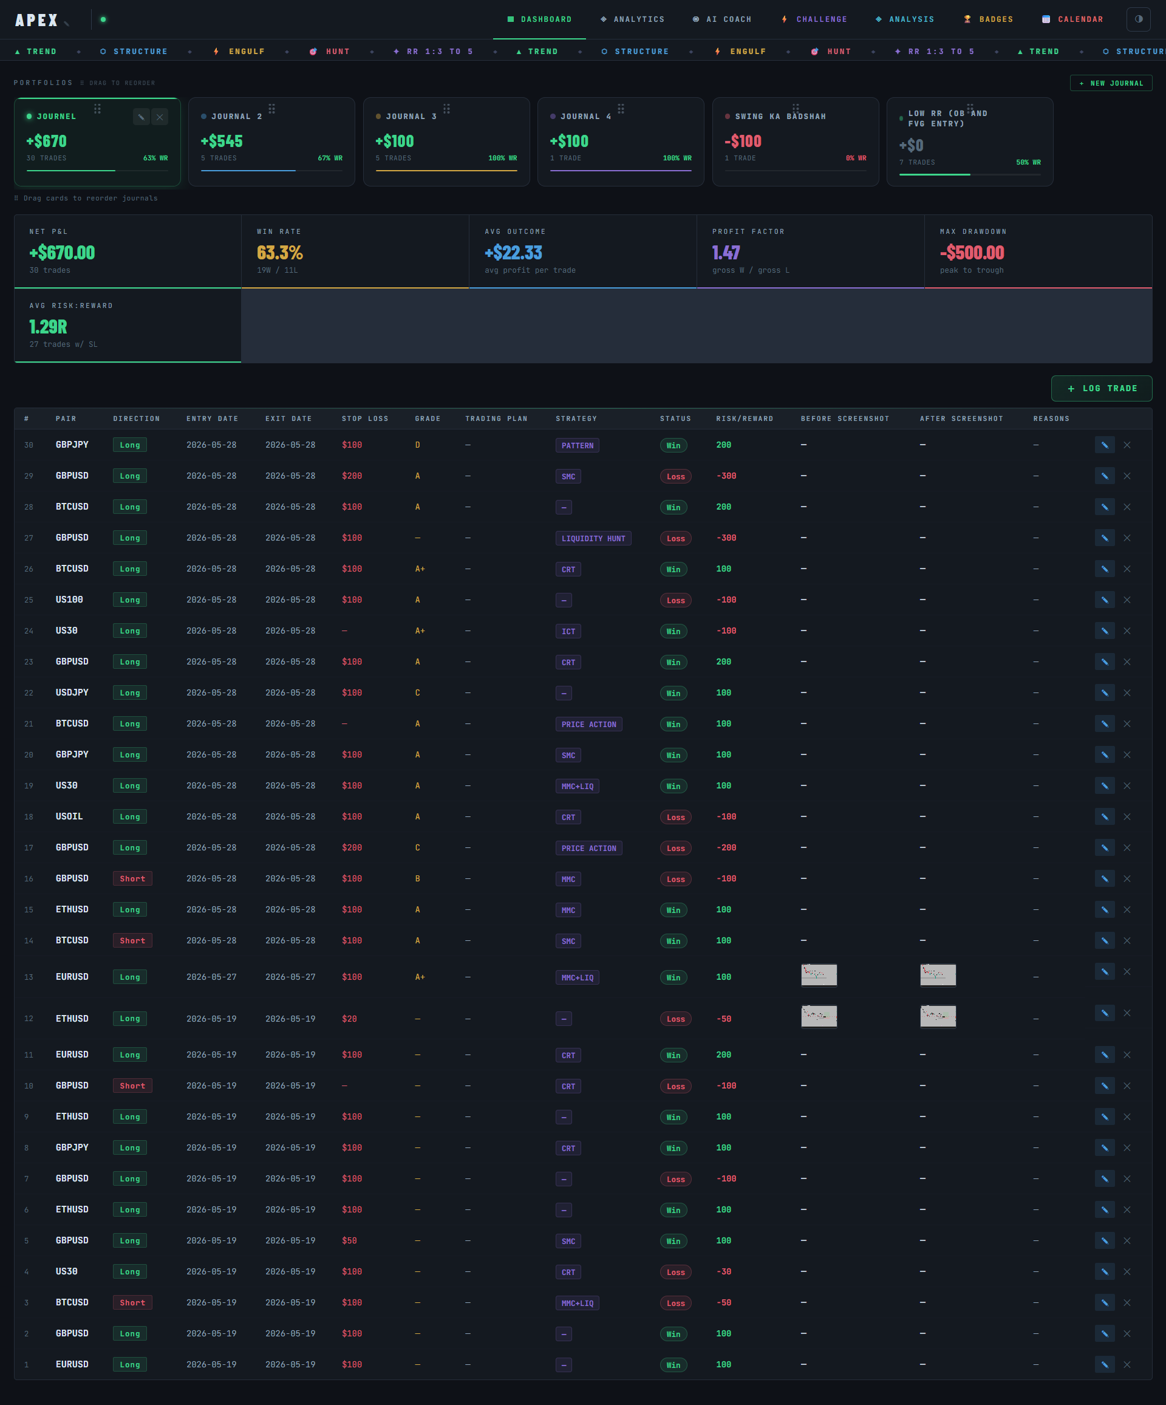Edit trade 14 BTCUSD pencil icon

pyautogui.click(x=1105, y=941)
